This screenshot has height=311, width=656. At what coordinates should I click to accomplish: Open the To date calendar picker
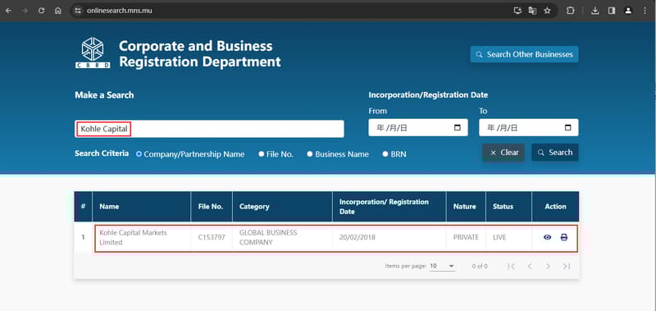[x=567, y=128]
